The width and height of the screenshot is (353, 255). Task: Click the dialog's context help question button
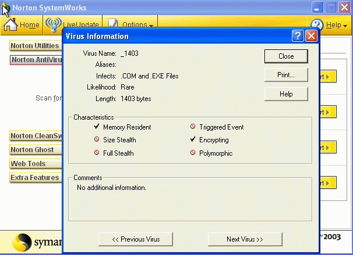[298, 36]
